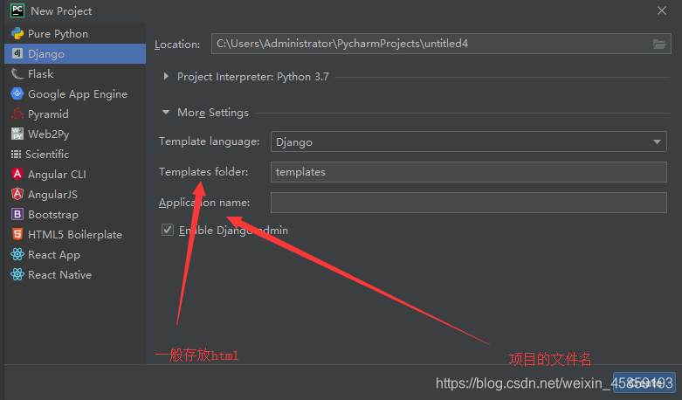The height and width of the screenshot is (400, 682).
Task: Click the Bootstrap B icon
Action: (x=17, y=214)
